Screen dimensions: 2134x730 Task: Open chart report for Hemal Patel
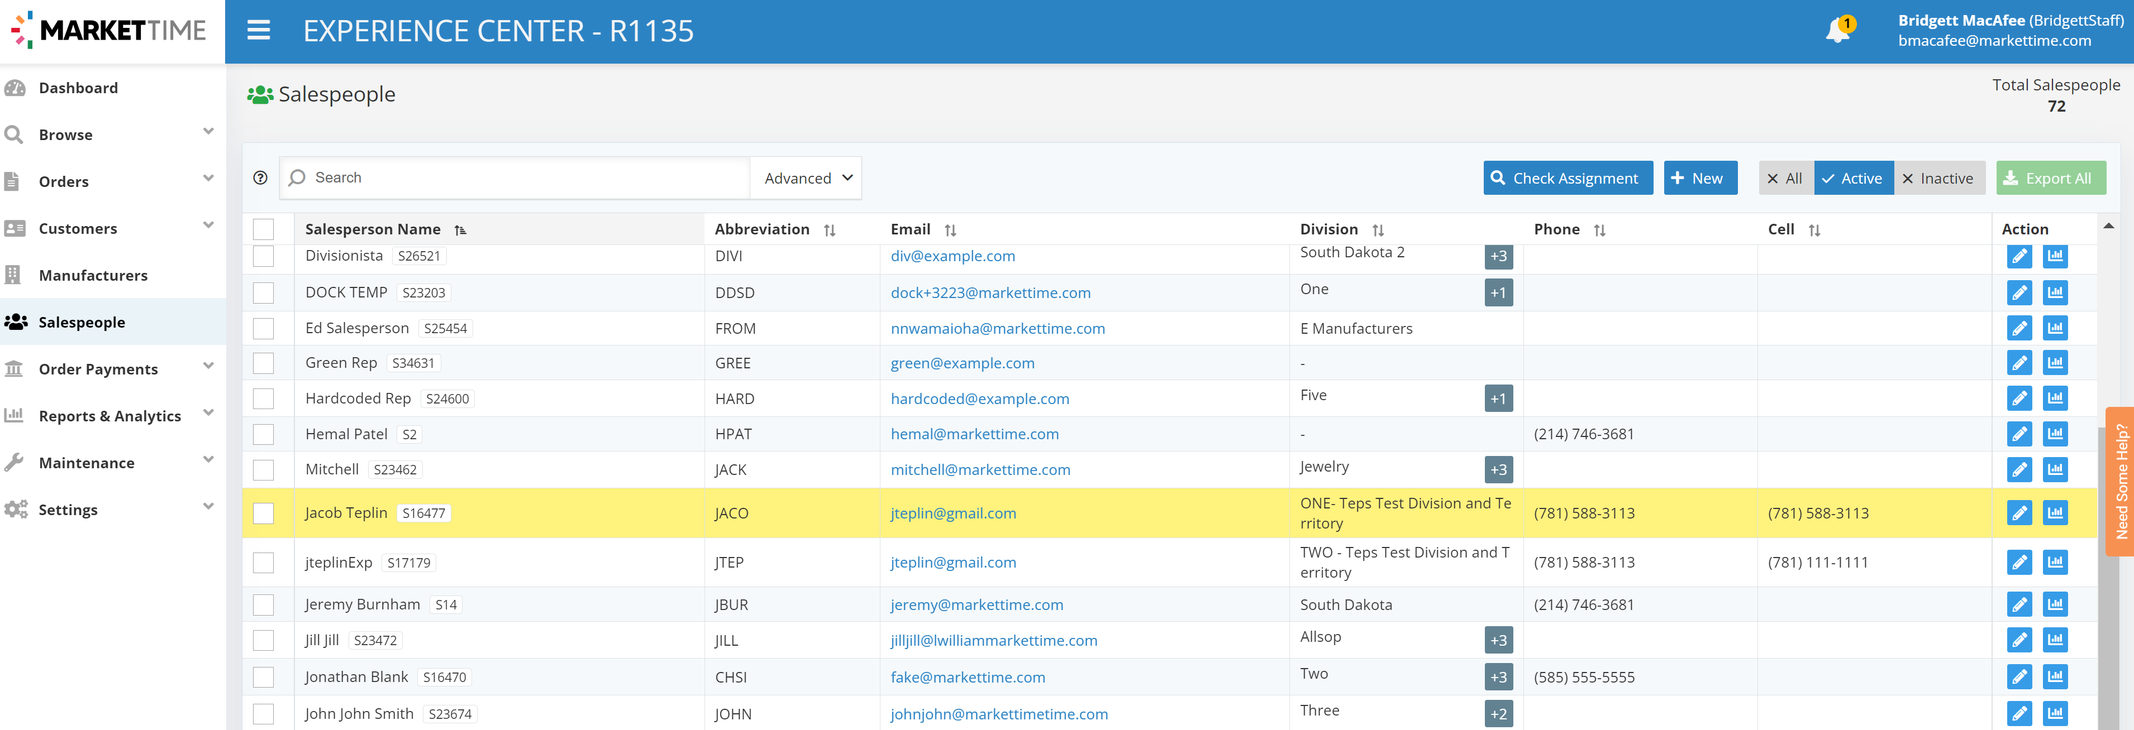coord(2055,434)
